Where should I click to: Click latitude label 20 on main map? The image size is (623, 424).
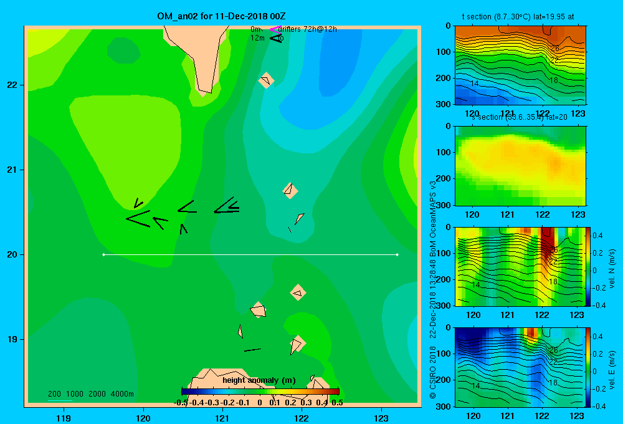pyautogui.click(x=12, y=254)
